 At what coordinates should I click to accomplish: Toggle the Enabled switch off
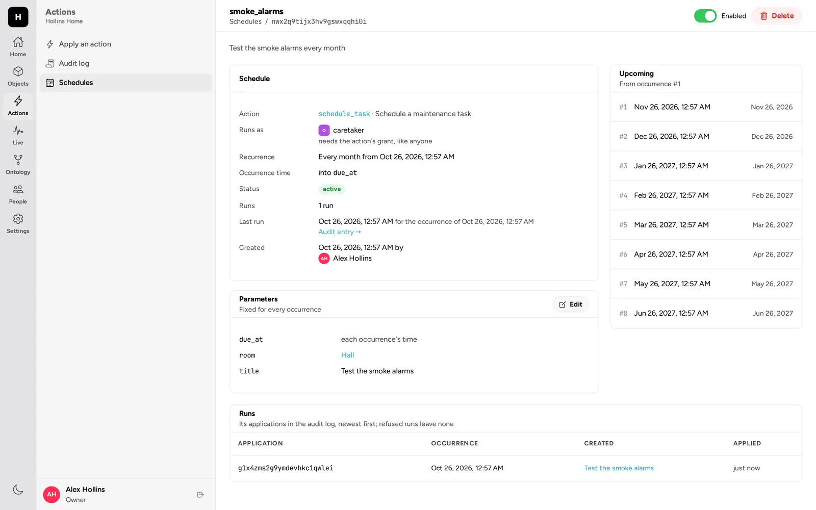(x=705, y=16)
